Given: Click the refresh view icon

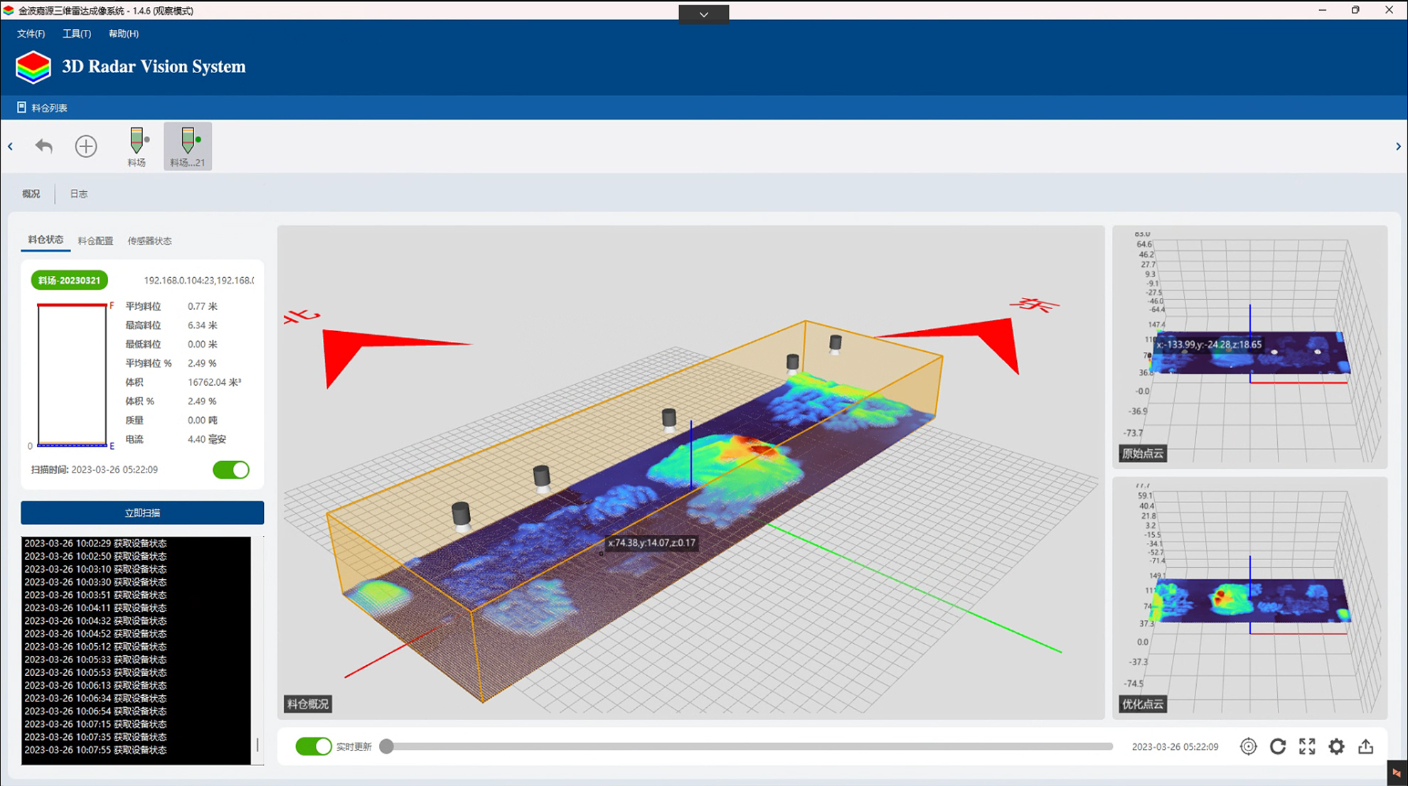Looking at the screenshot, I should click(1278, 746).
